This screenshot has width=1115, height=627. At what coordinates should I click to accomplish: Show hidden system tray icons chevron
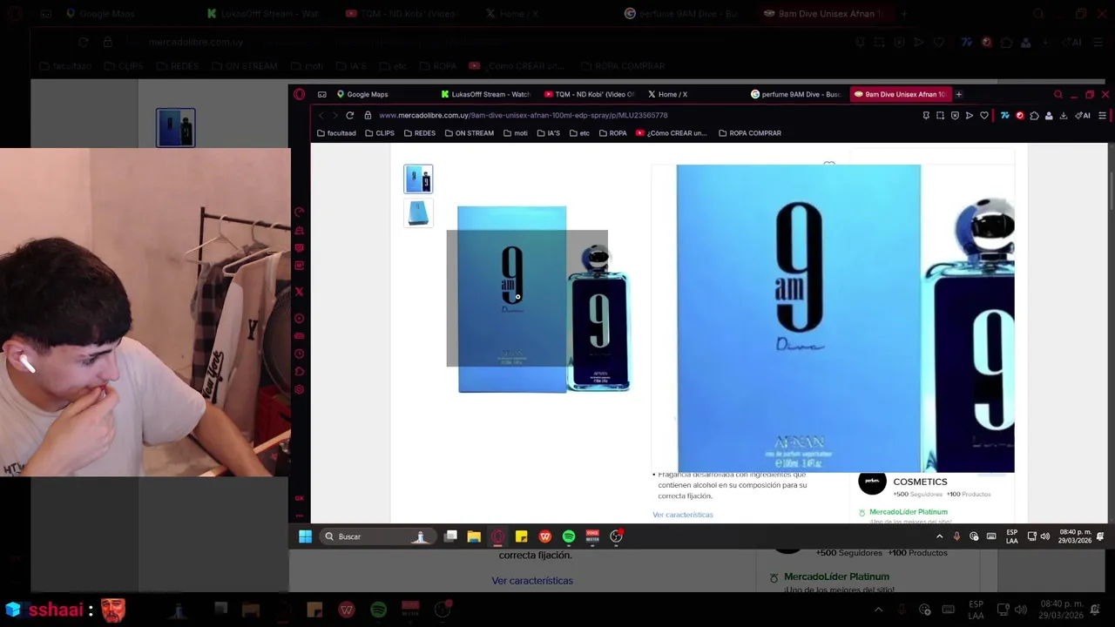pyautogui.click(x=939, y=536)
